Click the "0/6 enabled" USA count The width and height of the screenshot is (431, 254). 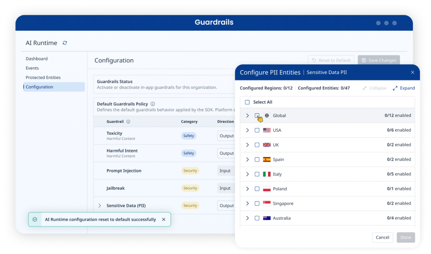(399, 130)
